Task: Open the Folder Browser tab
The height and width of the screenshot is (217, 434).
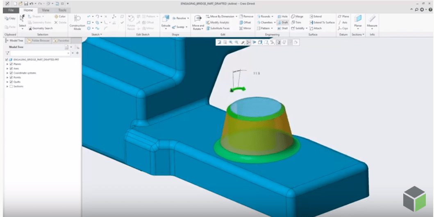Action: pyautogui.click(x=38, y=41)
